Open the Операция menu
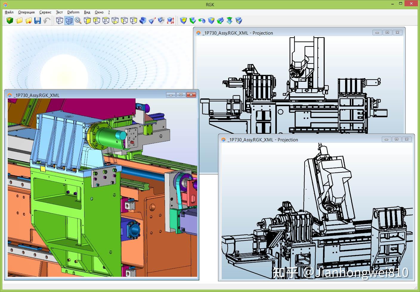 [x=26, y=12]
